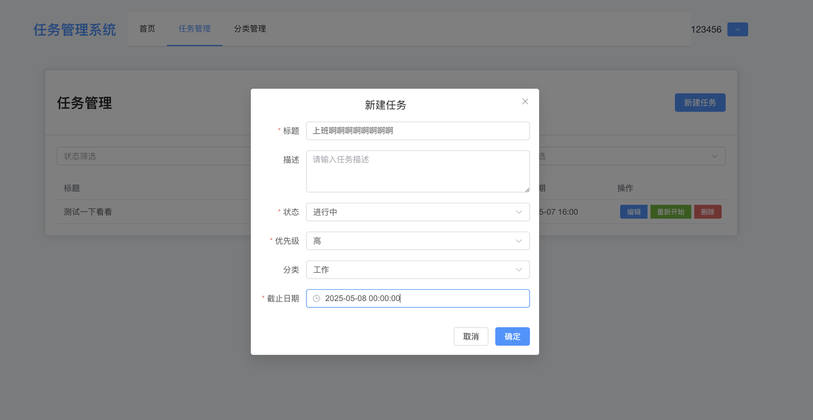Switch to the 首页 tab

pyautogui.click(x=147, y=28)
